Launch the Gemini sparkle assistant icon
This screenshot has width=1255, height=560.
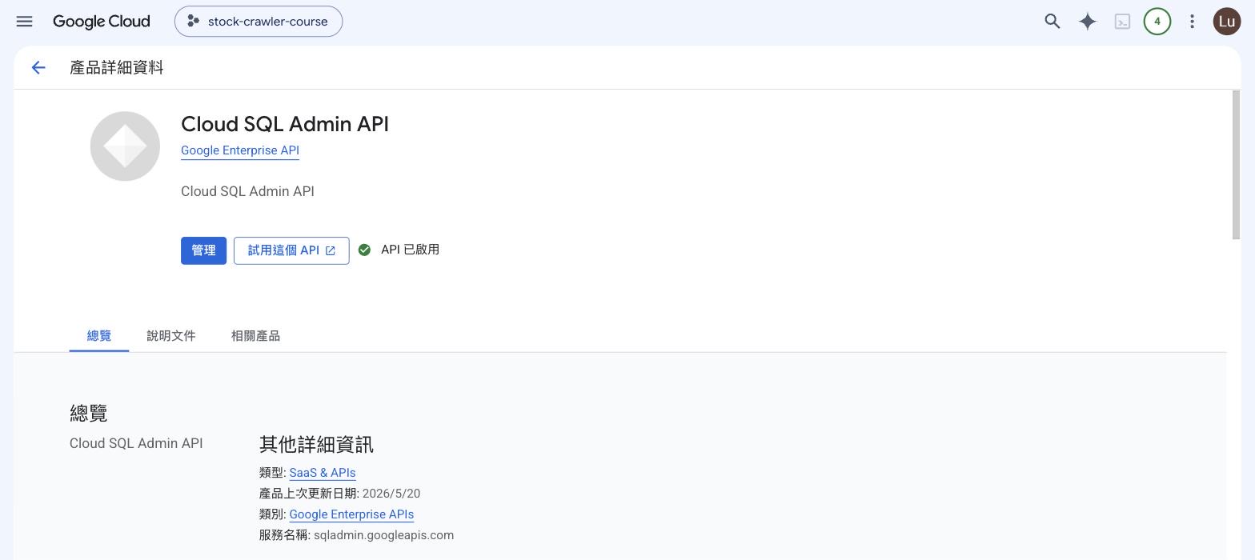coord(1087,22)
